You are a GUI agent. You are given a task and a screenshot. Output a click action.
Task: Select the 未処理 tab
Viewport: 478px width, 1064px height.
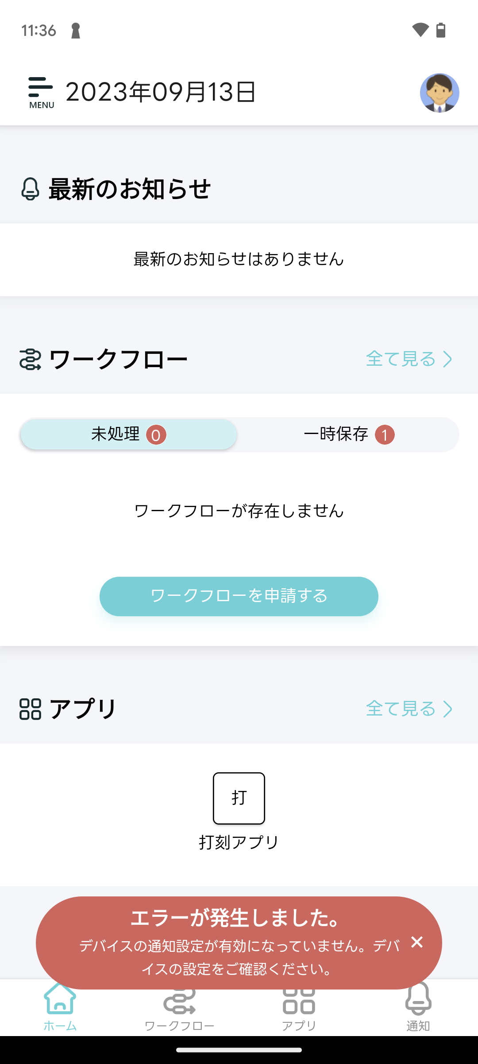128,434
